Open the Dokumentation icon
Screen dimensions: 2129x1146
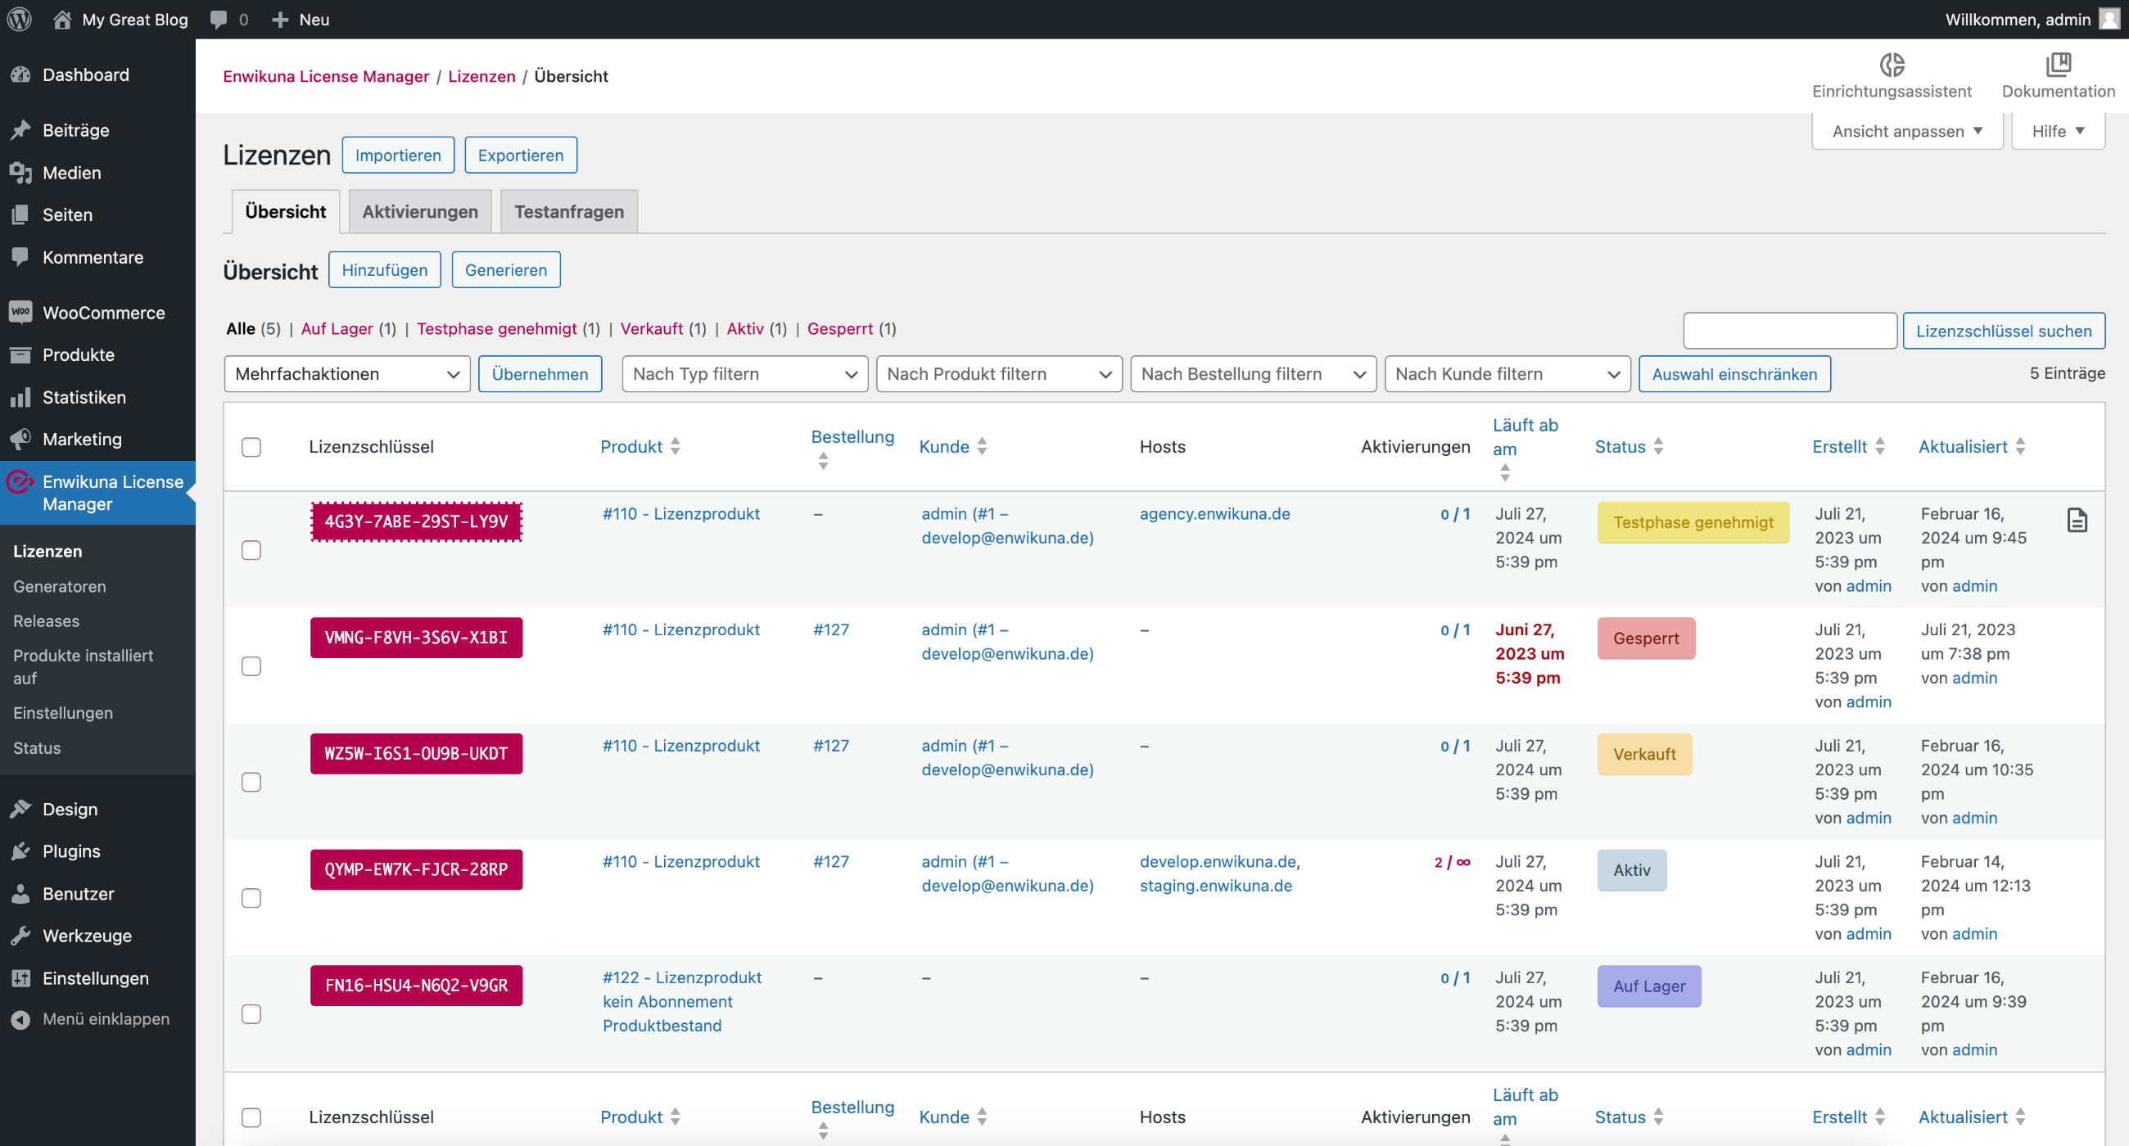[x=2058, y=64]
